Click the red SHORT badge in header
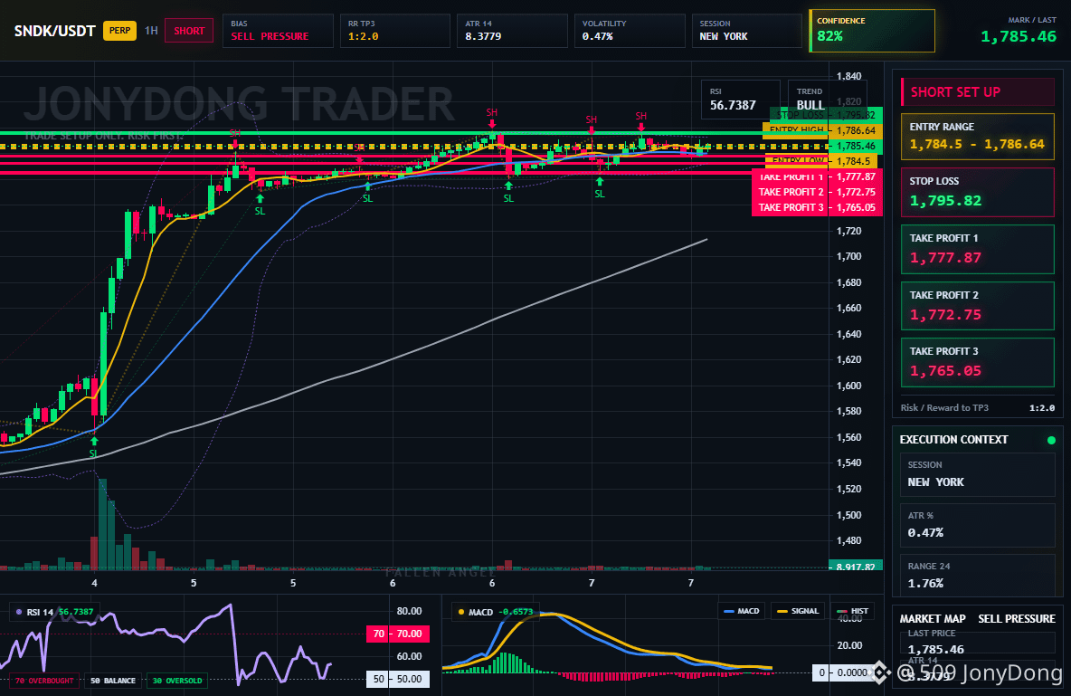Image resolution: width=1071 pixels, height=696 pixels. point(189,31)
